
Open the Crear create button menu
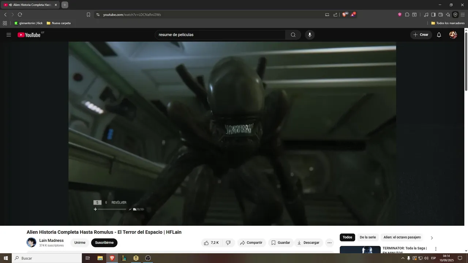(x=421, y=35)
